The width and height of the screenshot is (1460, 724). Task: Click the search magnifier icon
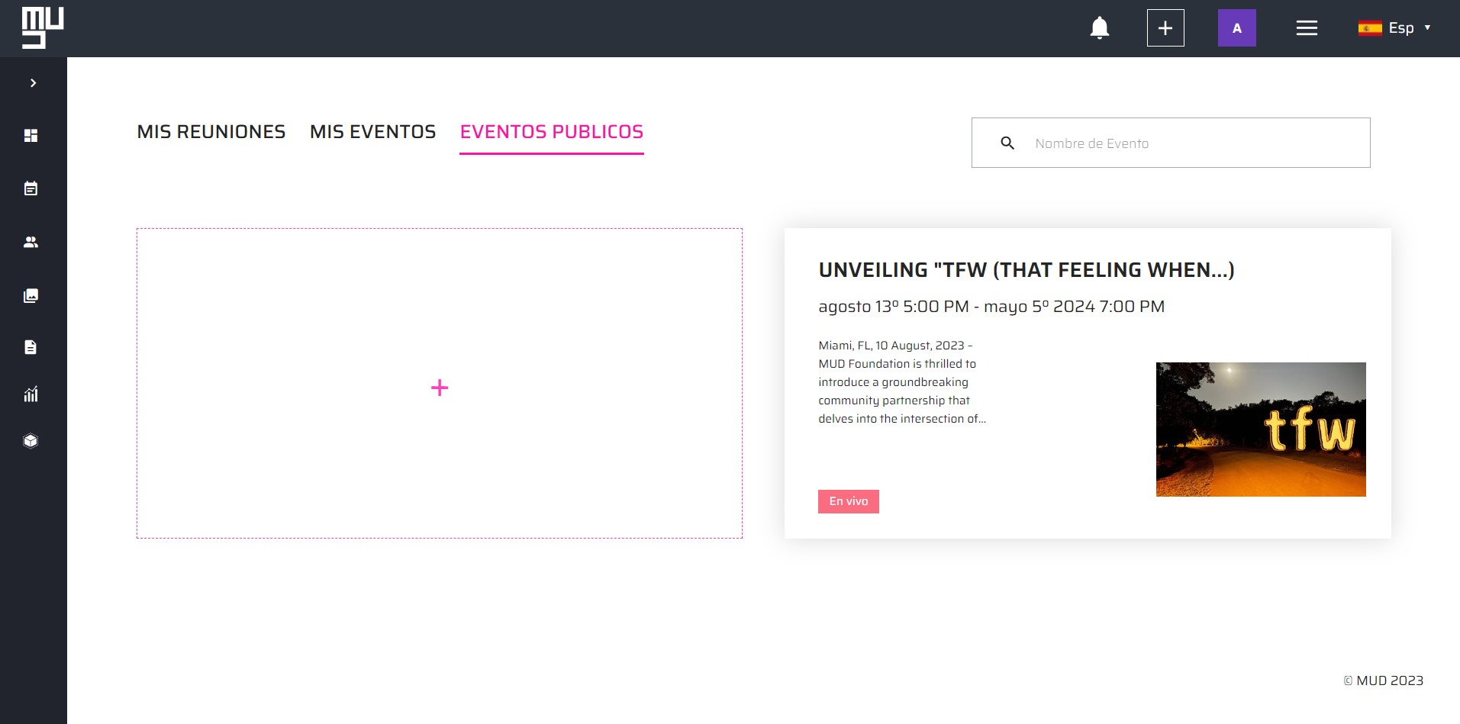click(1007, 143)
